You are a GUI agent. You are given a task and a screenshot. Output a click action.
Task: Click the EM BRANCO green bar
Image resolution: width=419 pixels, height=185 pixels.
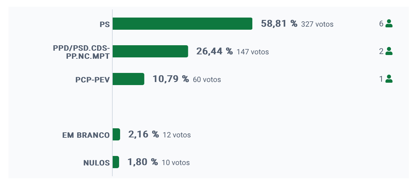pyautogui.click(x=116, y=134)
